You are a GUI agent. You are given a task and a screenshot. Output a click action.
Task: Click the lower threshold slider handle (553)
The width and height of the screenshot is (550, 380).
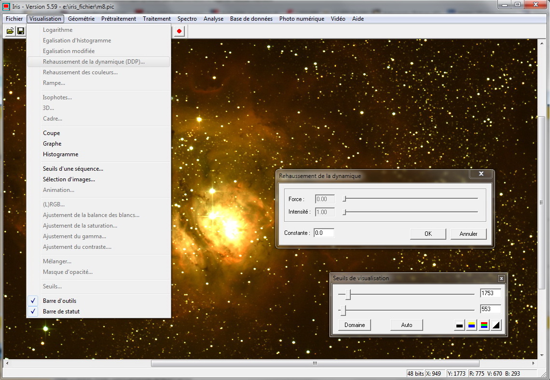click(x=344, y=310)
